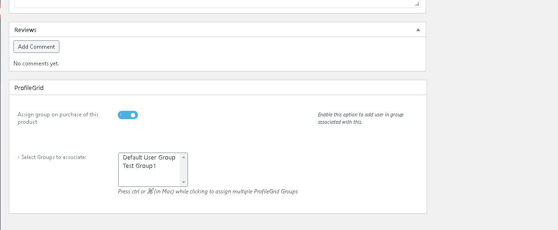Click empty space below Test Group1 in list

coord(149,179)
